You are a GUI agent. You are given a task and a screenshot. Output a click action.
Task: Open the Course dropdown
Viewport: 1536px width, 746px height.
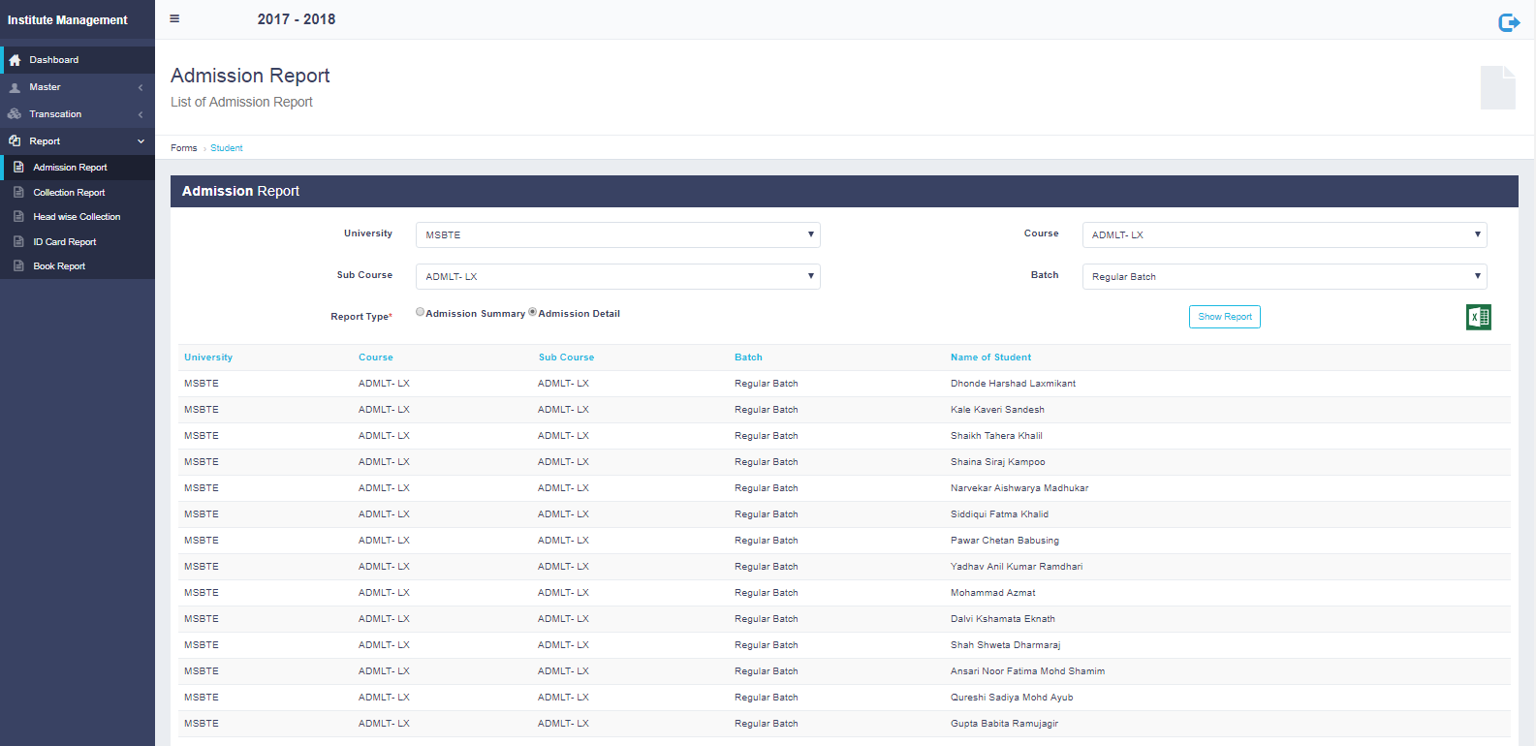click(1284, 235)
